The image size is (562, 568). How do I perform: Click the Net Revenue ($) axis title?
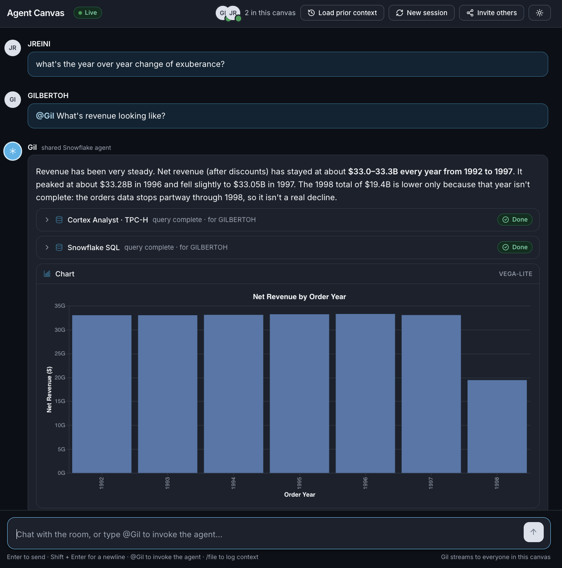pos(49,390)
